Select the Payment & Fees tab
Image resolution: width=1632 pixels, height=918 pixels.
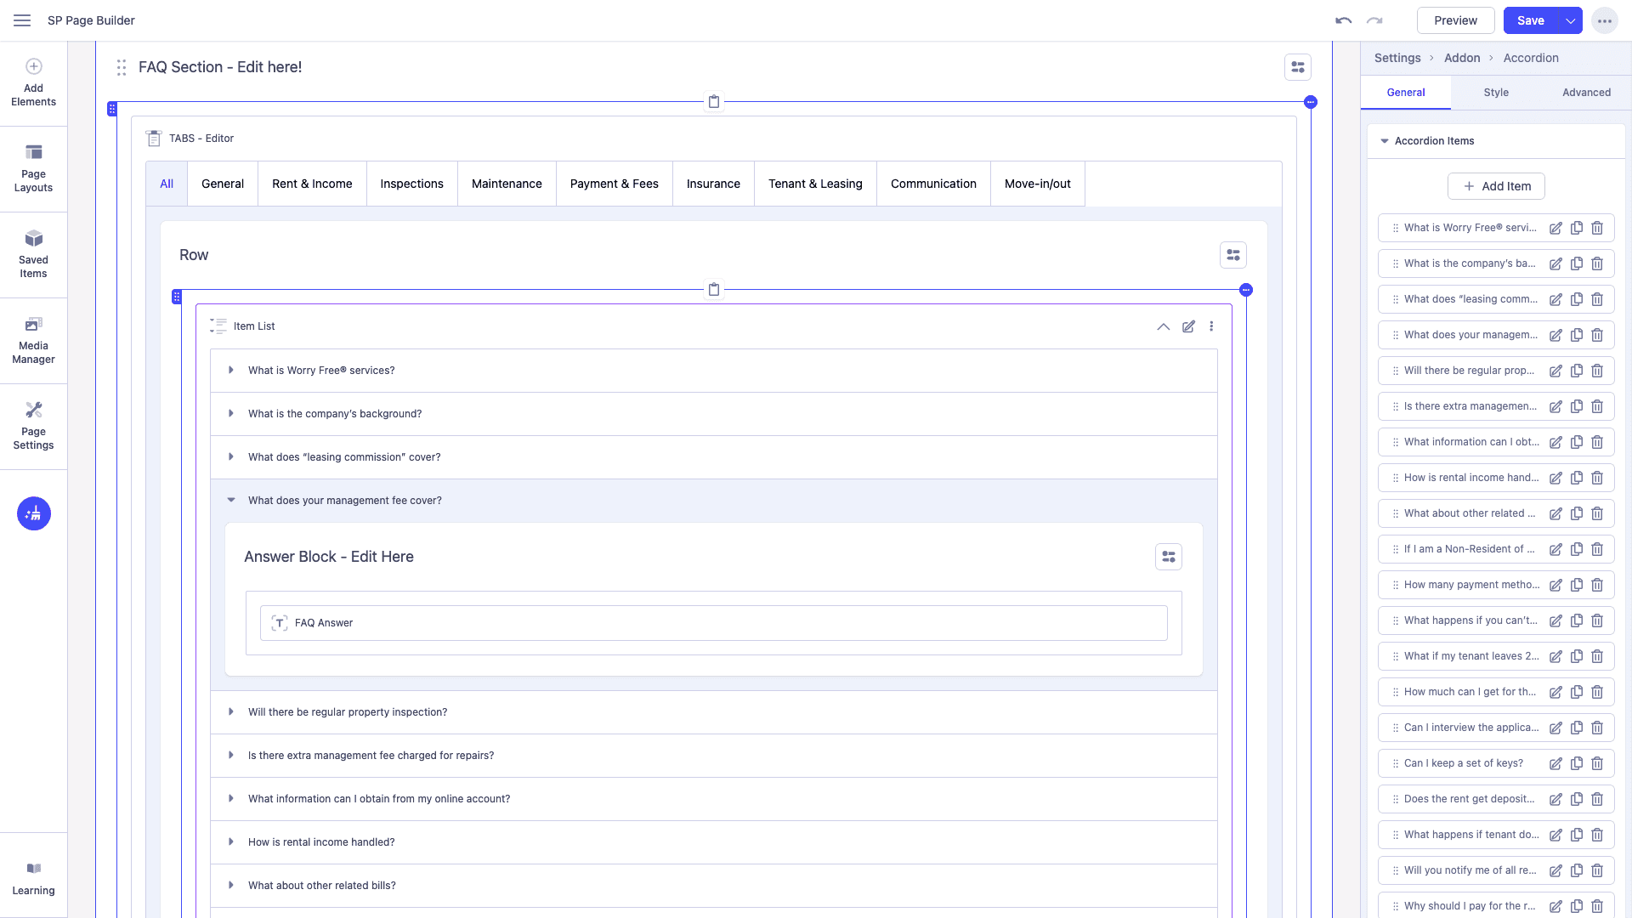pyautogui.click(x=614, y=184)
